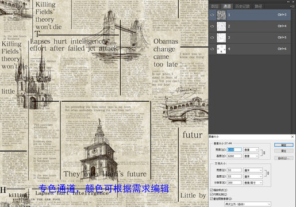Close the Channels panel group
The image size is (296, 207).
coord(293,2)
